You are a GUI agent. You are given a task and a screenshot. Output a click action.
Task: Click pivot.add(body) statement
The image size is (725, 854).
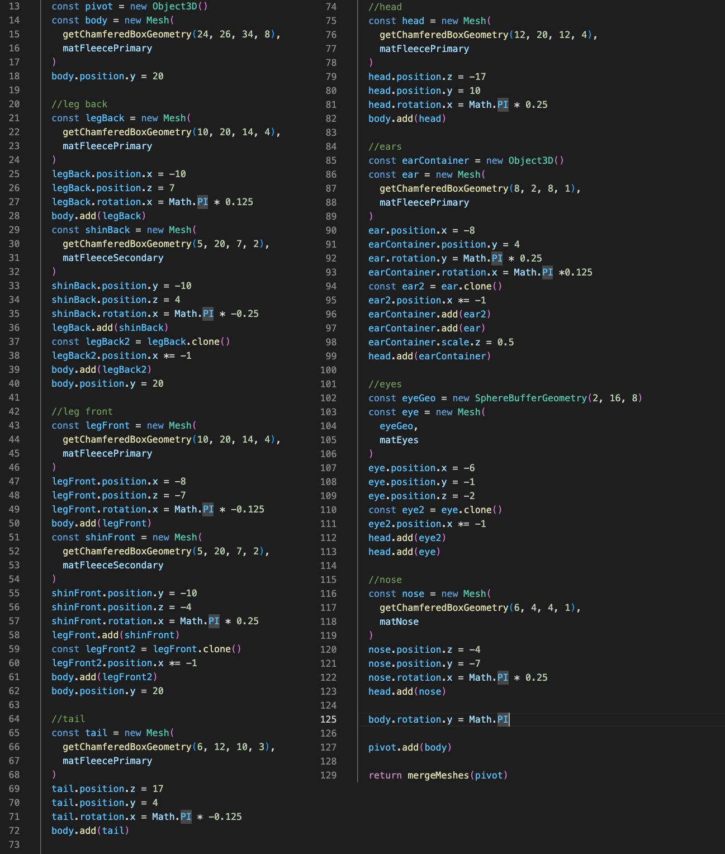pos(410,747)
